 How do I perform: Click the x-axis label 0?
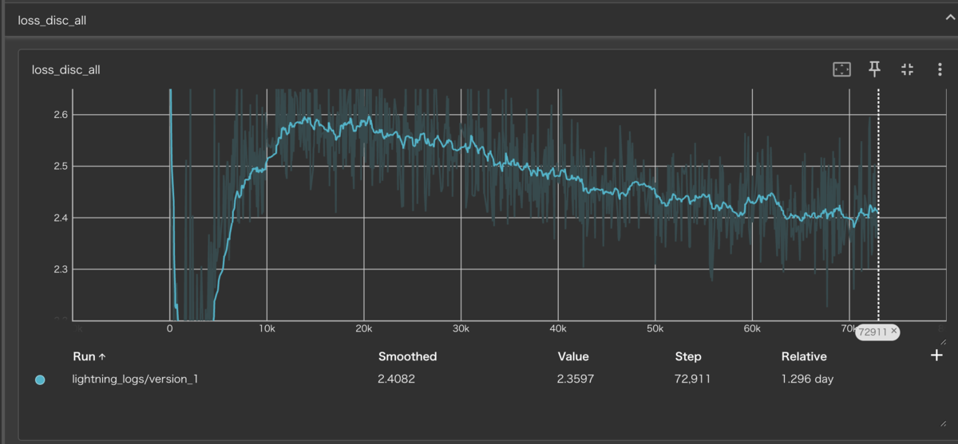point(170,328)
